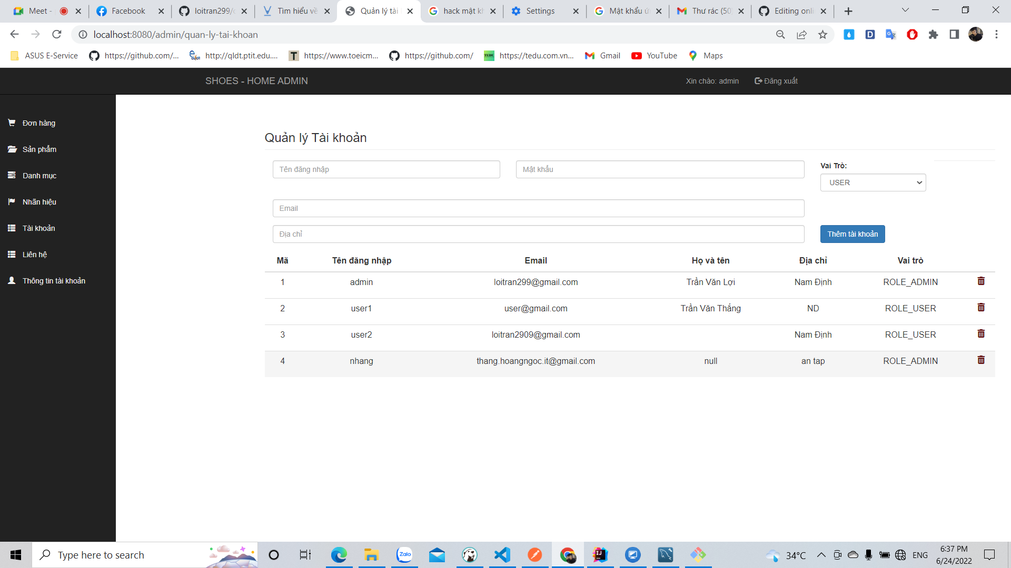Open Thông tin tài khoản via person icon

click(11, 280)
